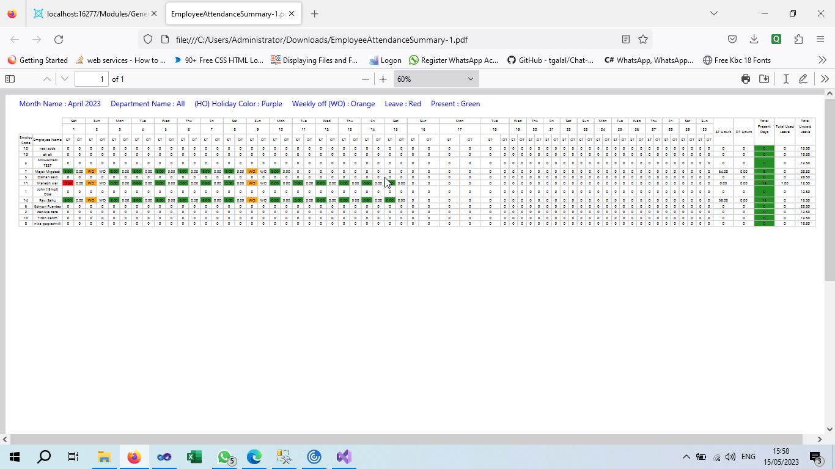Select the text annotation tool
Viewport: 835px width, 469px height.
coord(786,79)
